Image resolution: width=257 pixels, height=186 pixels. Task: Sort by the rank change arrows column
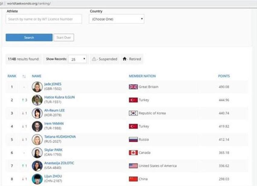point(24,76)
